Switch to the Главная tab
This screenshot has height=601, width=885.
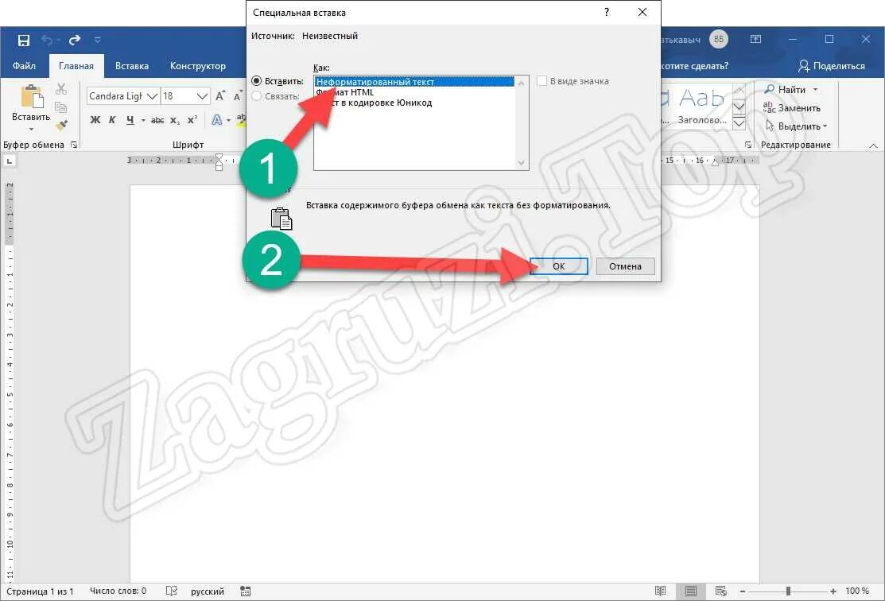pos(76,66)
